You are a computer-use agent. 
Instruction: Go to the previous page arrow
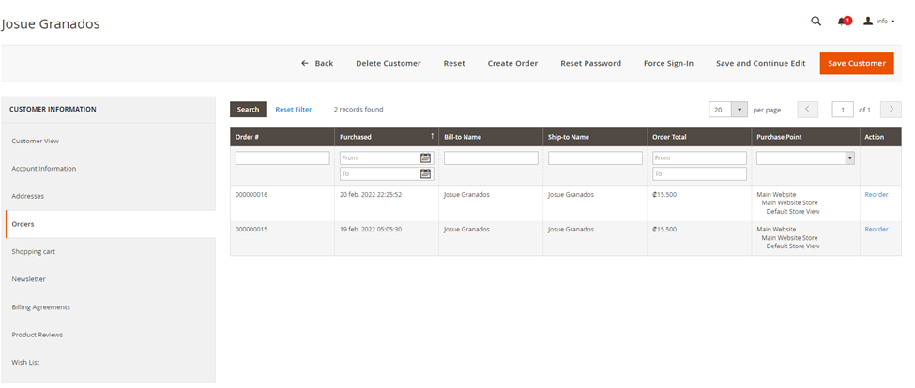[x=808, y=110]
